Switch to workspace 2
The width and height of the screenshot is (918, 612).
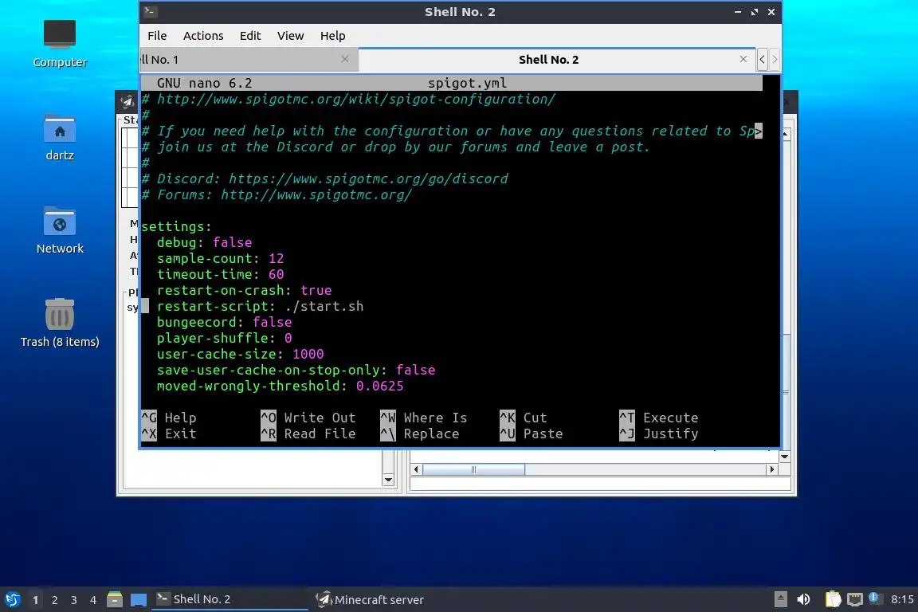click(x=54, y=600)
